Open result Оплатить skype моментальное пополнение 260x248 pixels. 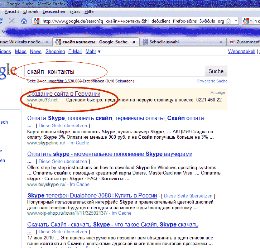[x=110, y=154]
